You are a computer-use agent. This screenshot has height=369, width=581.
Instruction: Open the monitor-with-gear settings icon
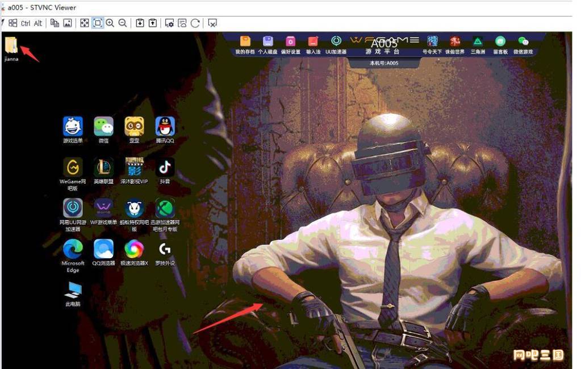pyautogui.click(x=169, y=23)
